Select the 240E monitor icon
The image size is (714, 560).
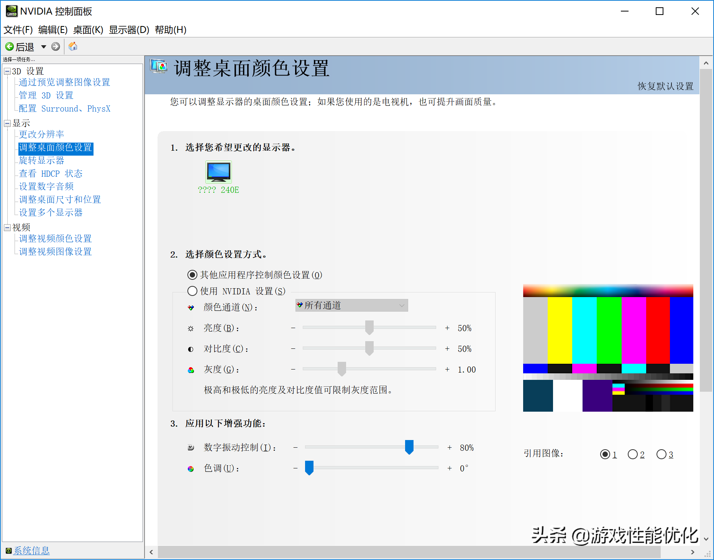(218, 172)
